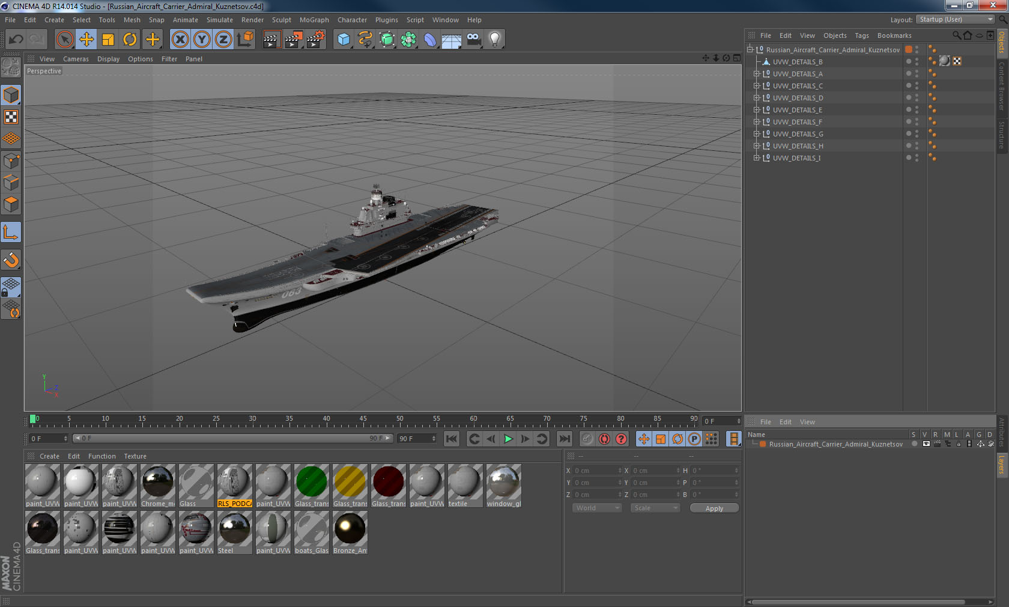Play the animation forward
Image resolution: width=1009 pixels, height=607 pixels.
click(x=508, y=439)
